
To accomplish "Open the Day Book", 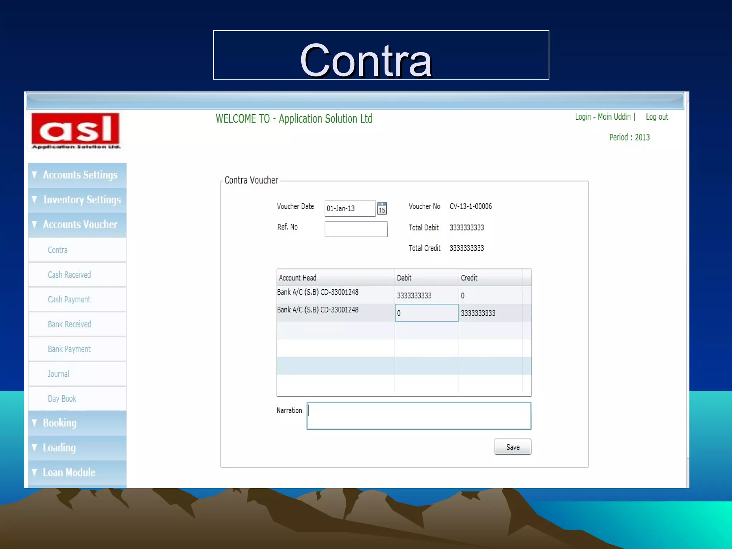I will tap(77, 399).
